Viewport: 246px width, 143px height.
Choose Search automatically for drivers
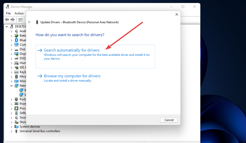pos(95,57)
